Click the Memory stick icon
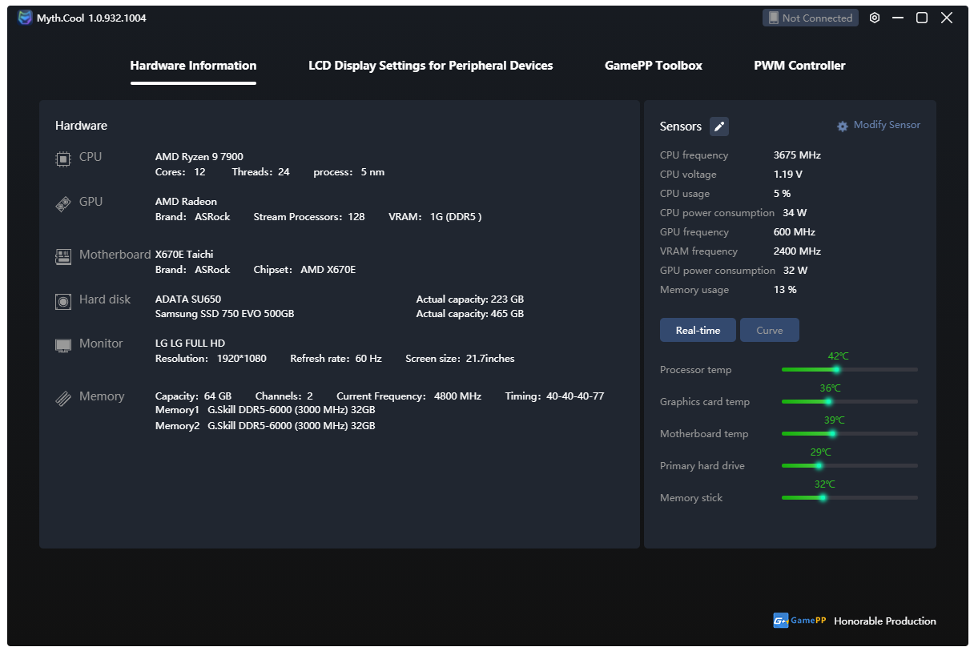Screen dimensions: 974x651 click(x=63, y=398)
